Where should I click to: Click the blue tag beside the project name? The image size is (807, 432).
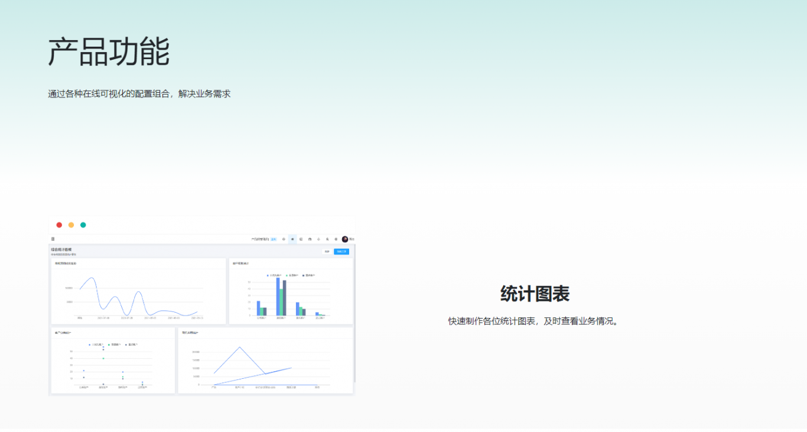[273, 239]
